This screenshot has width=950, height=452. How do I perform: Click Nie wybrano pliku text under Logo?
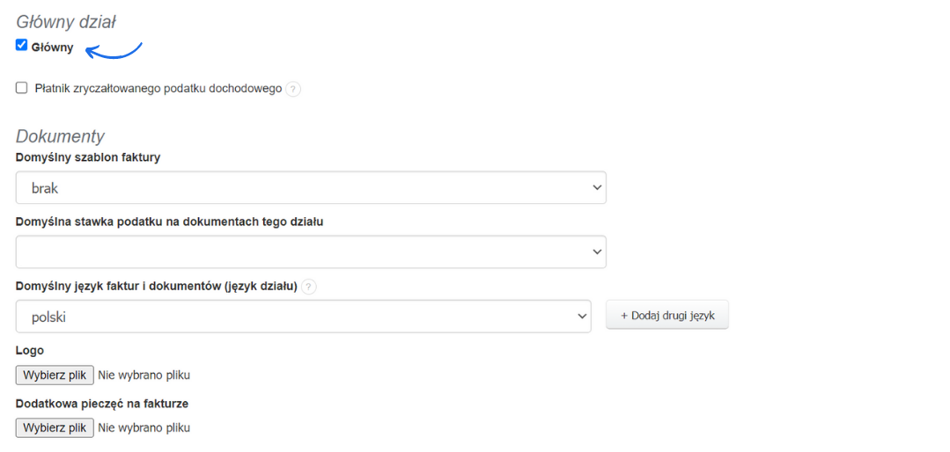tap(144, 375)
